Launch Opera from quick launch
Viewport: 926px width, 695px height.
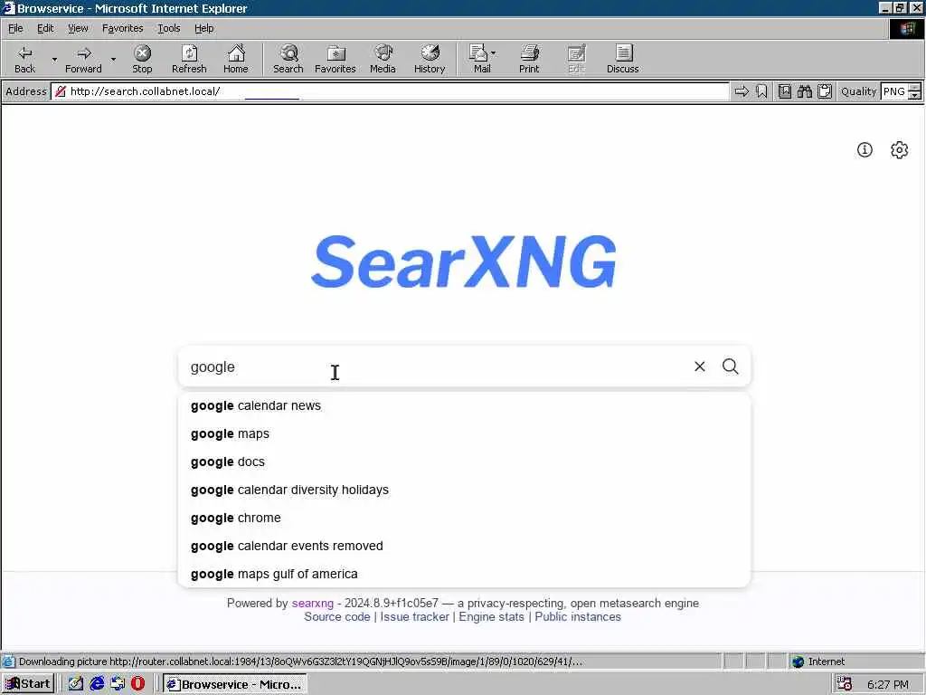[x=137, y=684]
